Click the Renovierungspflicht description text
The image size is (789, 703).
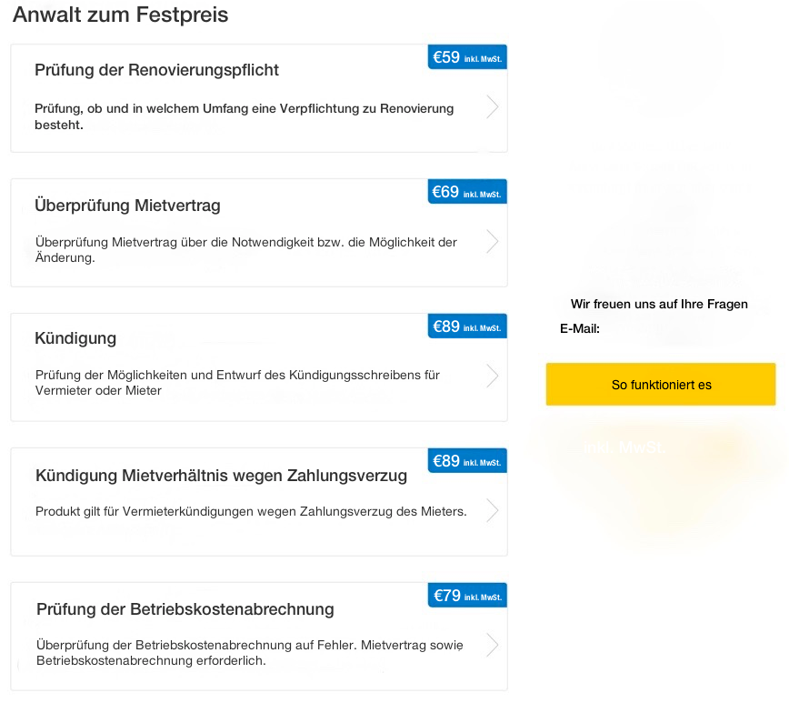[x=244, y=116]
